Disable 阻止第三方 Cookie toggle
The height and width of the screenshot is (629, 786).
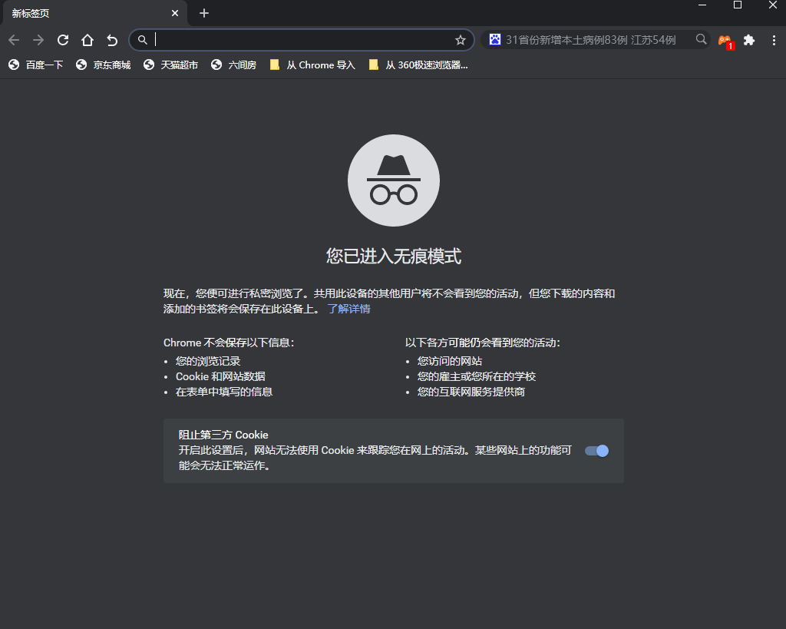click(596, 451)
